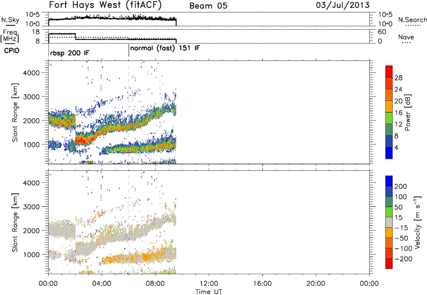Screen dimensions: 427x295
Task: Click the "normal (fast) 151 IF" annotation
Action: click(x=165, y=48)
